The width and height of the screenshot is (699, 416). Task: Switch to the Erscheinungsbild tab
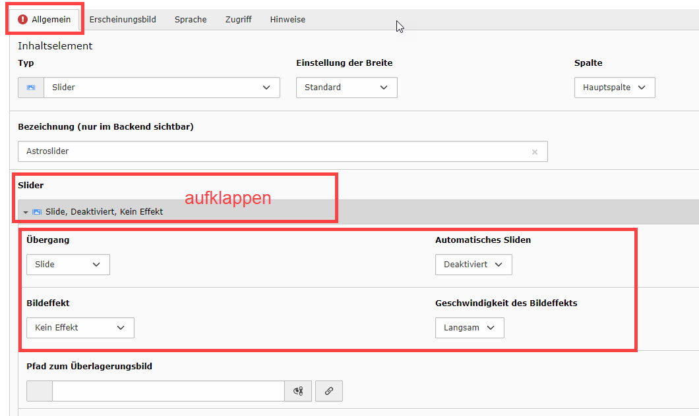123,20
